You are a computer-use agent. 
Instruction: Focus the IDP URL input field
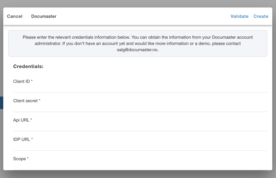point(140,146)
